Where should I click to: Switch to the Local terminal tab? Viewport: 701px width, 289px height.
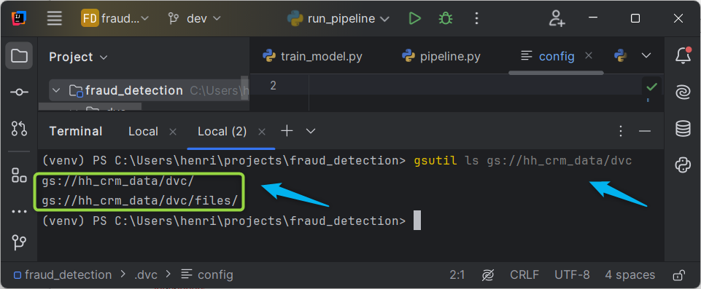tap(143, 132)
